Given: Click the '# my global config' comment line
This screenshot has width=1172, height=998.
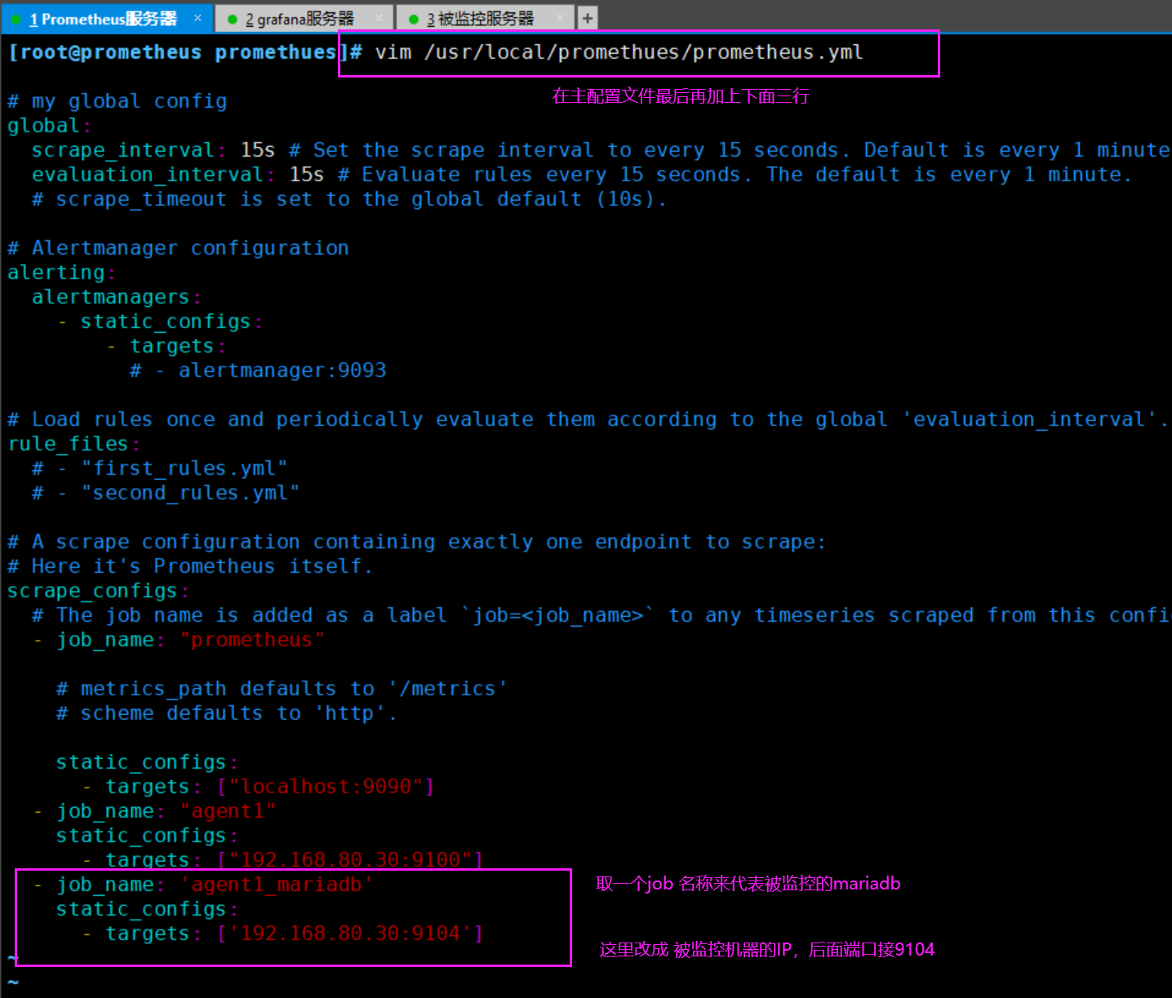Looking at the screenshot, I should click(118, 101).
